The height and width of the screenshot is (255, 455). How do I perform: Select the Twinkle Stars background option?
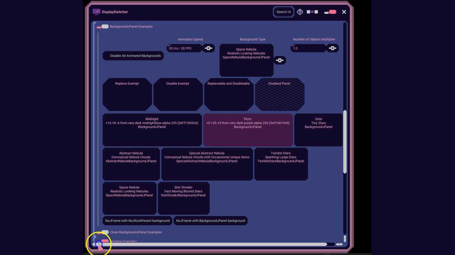(280, 164)
